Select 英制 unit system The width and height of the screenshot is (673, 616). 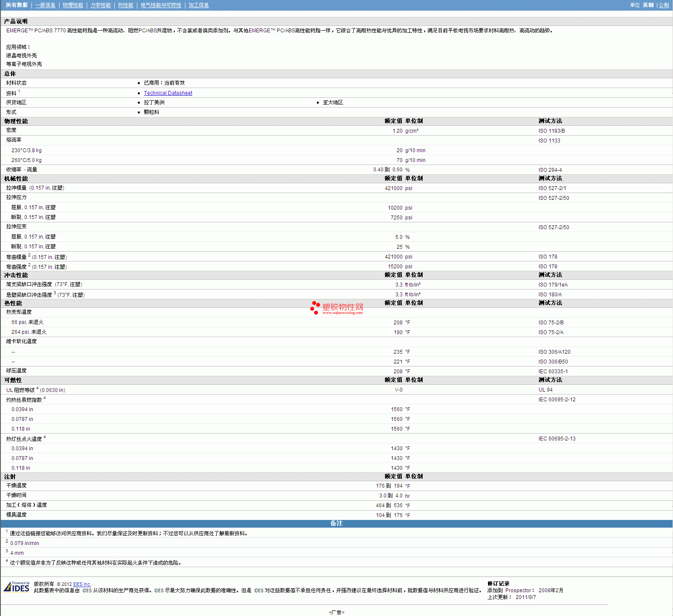pos(648,5)
